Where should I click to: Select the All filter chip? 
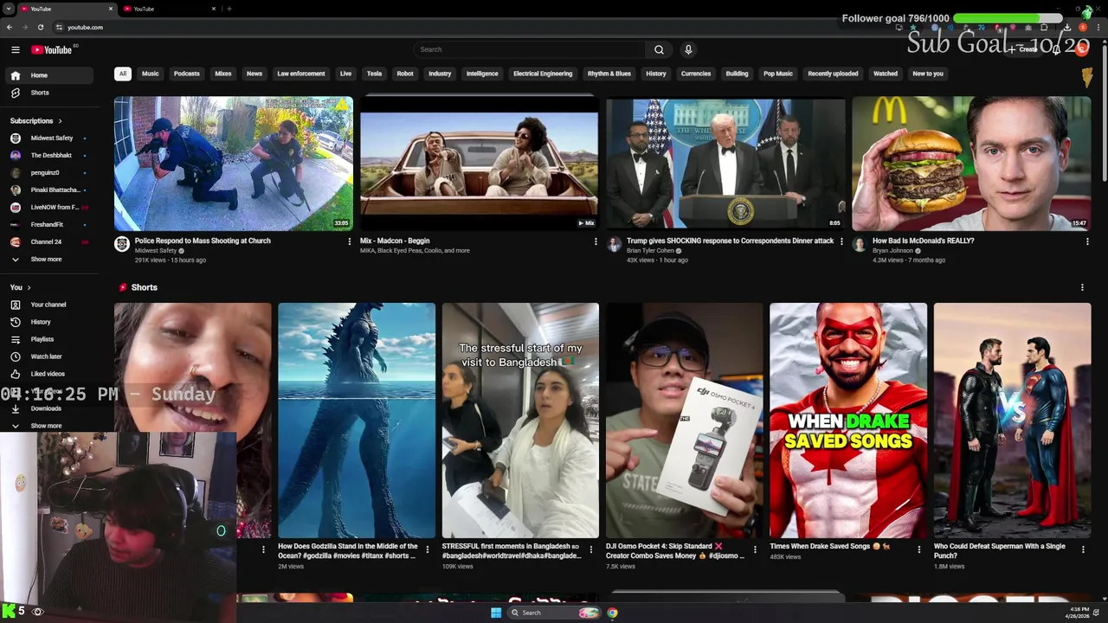123,74
